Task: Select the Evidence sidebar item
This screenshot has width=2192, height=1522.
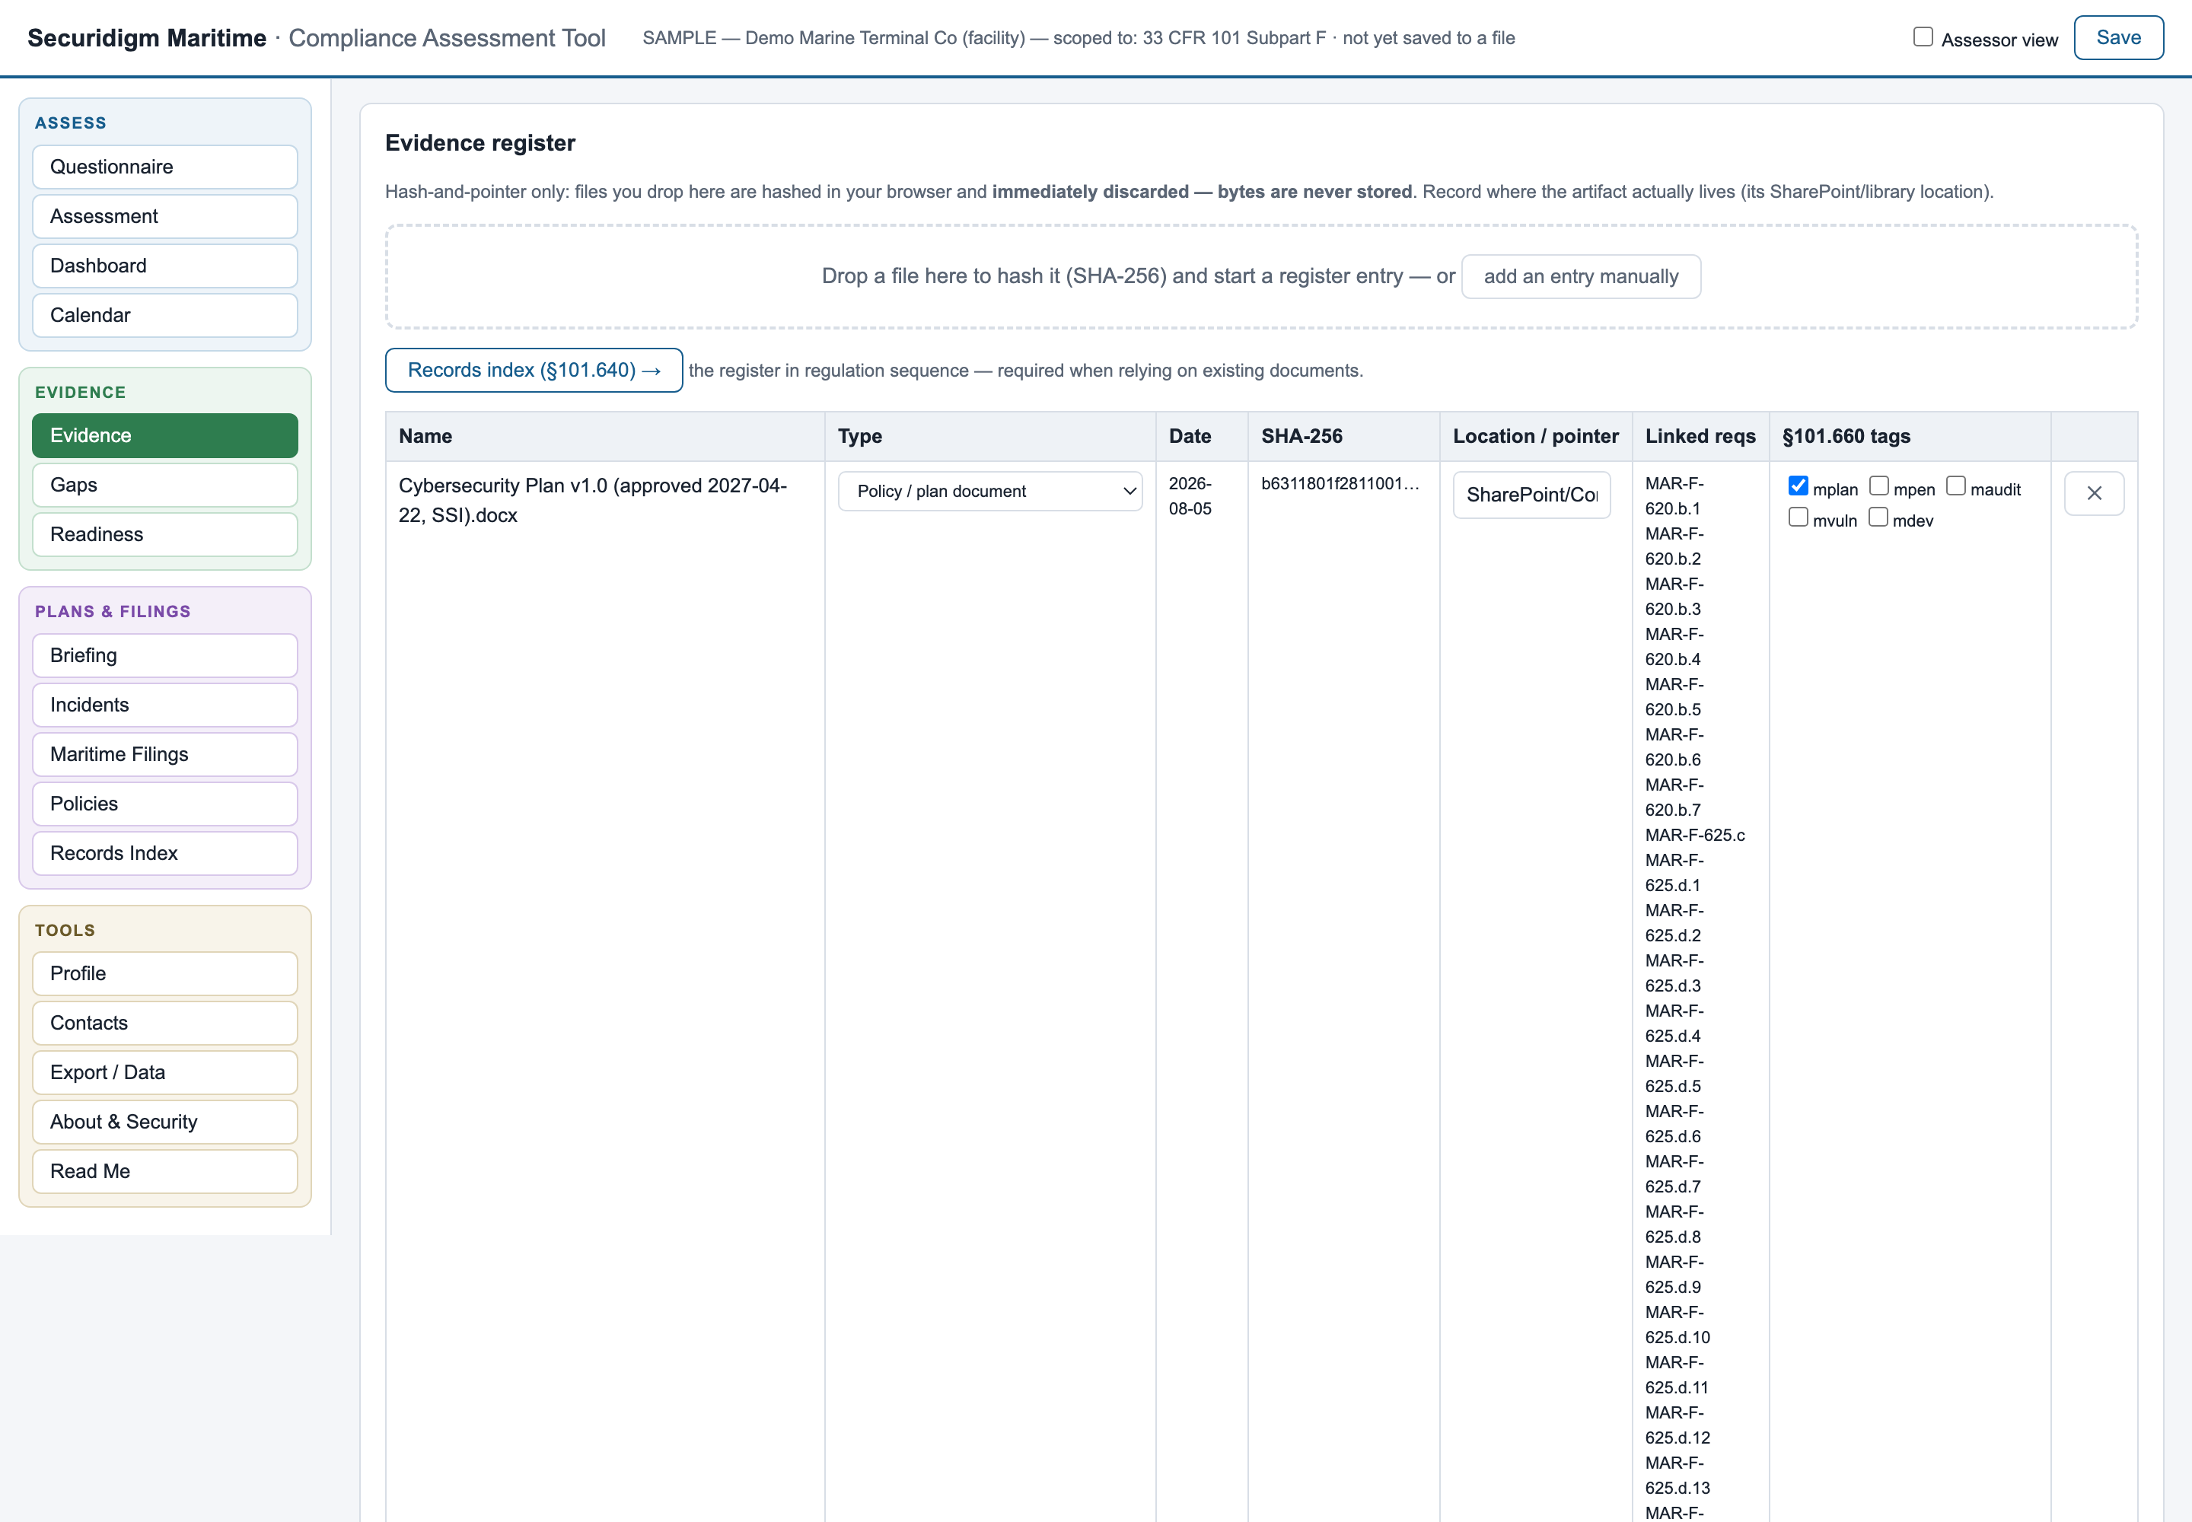Action: tap(165, 436)
